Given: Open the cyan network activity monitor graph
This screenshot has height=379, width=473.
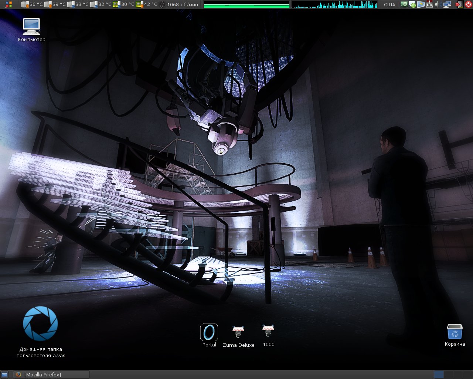Looking at the screenshot, I should pos(334,4).
